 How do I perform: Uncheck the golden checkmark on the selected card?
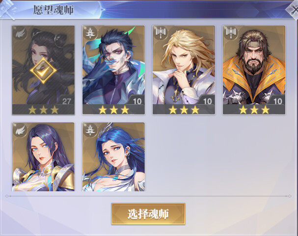point(43,70)
